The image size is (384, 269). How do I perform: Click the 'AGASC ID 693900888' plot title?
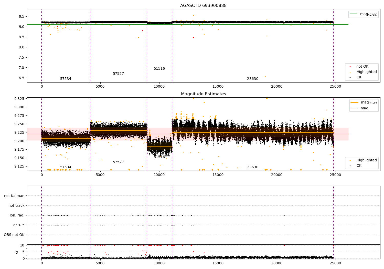pyautogui.click(x=203, y=6)
